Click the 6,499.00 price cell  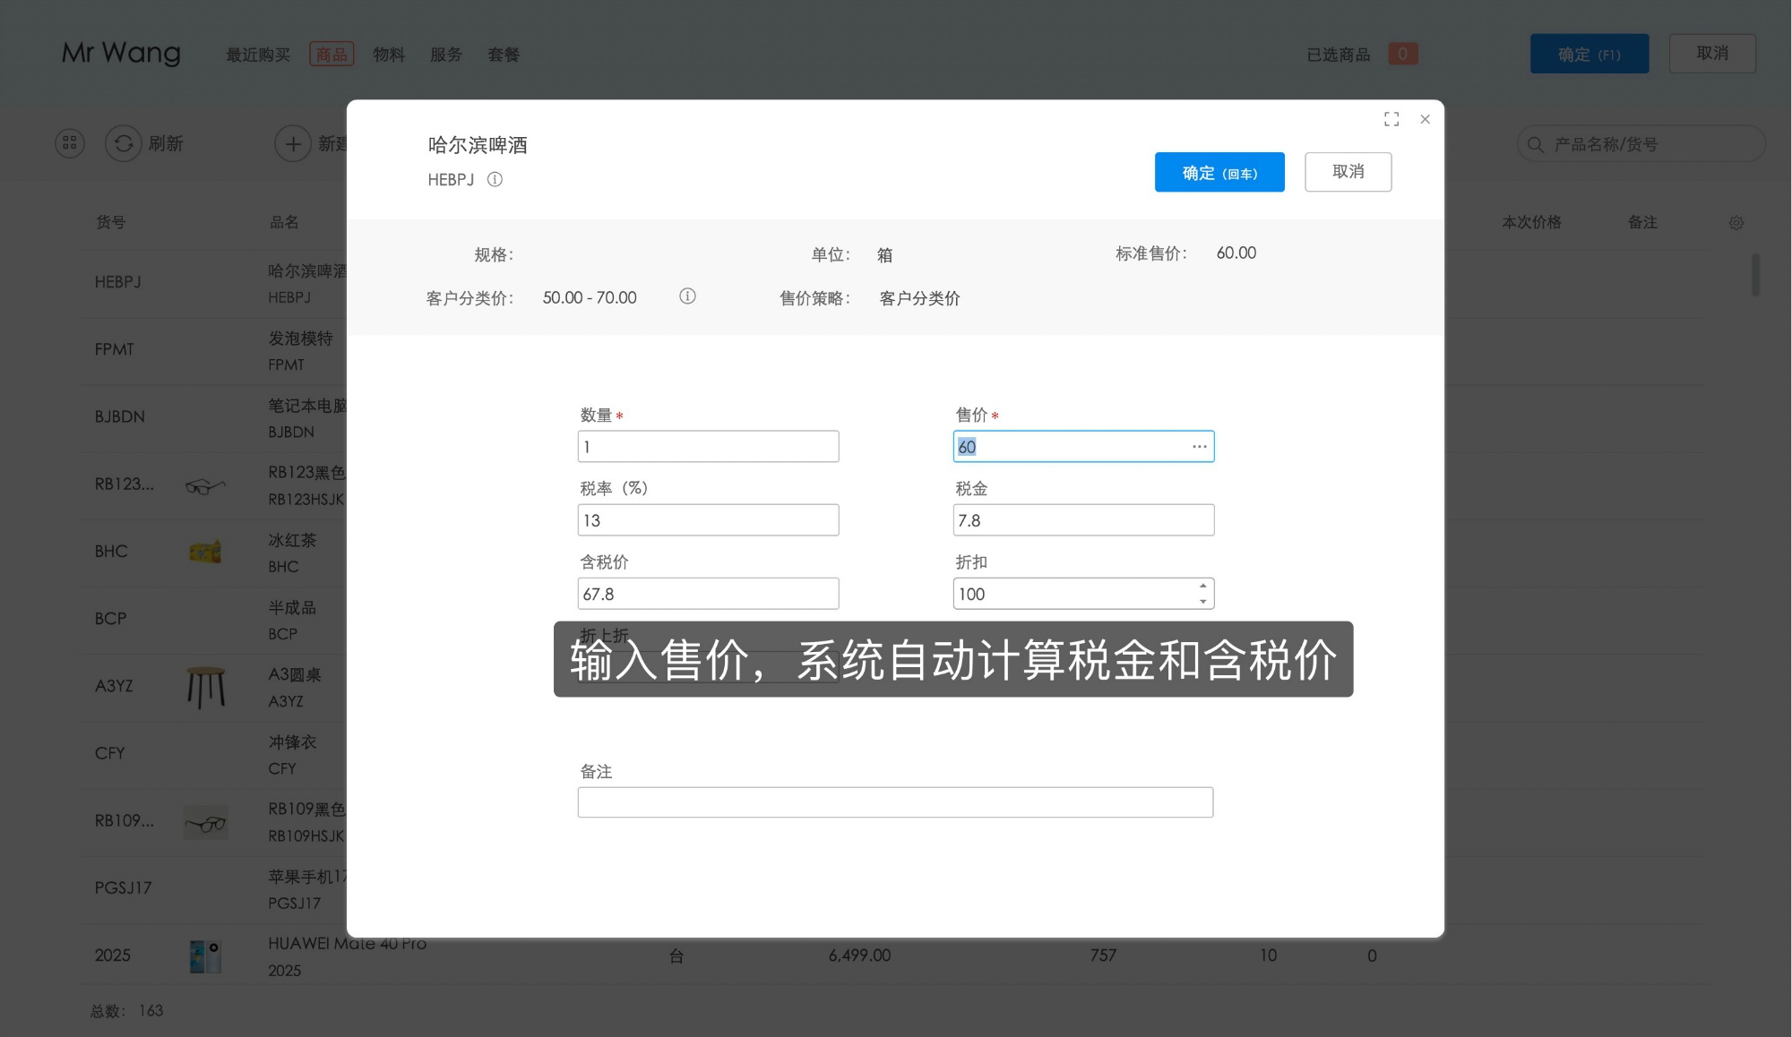(860, 956)
